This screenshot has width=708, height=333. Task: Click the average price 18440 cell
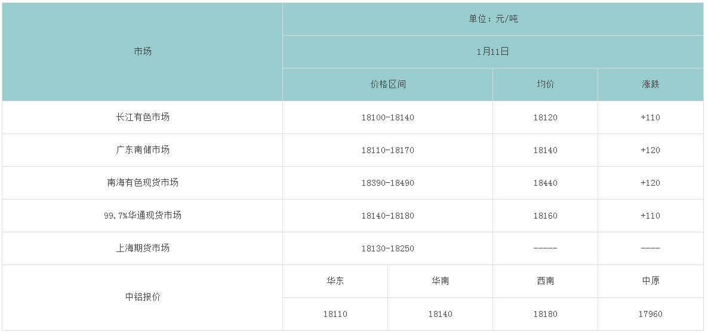(x=545, y=183)
